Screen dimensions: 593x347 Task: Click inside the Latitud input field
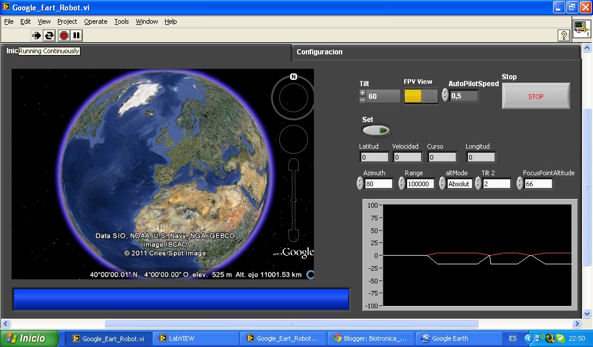tap(374, 157)
